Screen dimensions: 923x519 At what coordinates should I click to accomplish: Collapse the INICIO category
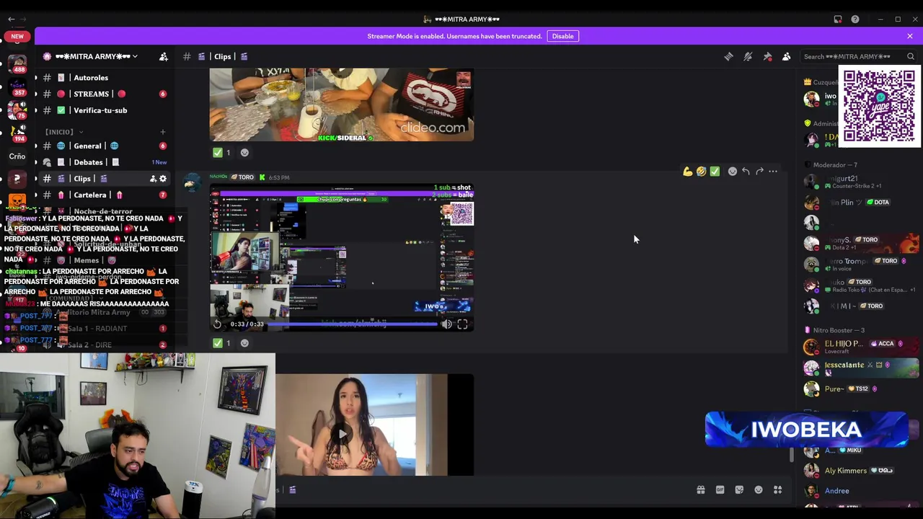tap(63, 132)
